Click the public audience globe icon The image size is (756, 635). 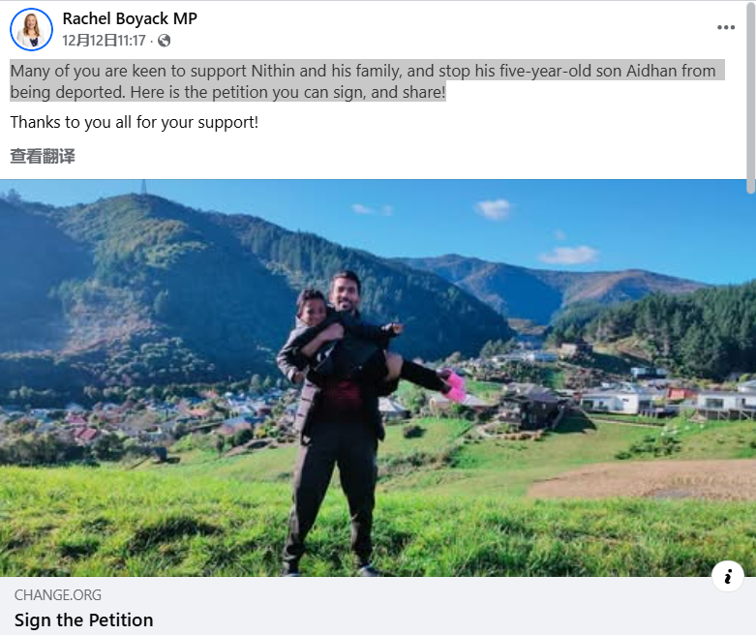(165, 41)
